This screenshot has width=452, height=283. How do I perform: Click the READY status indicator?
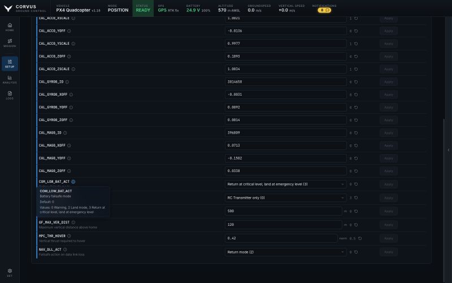(143, 8)
